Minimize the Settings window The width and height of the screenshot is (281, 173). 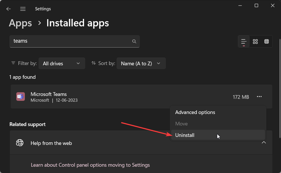(x=240, y=5)
